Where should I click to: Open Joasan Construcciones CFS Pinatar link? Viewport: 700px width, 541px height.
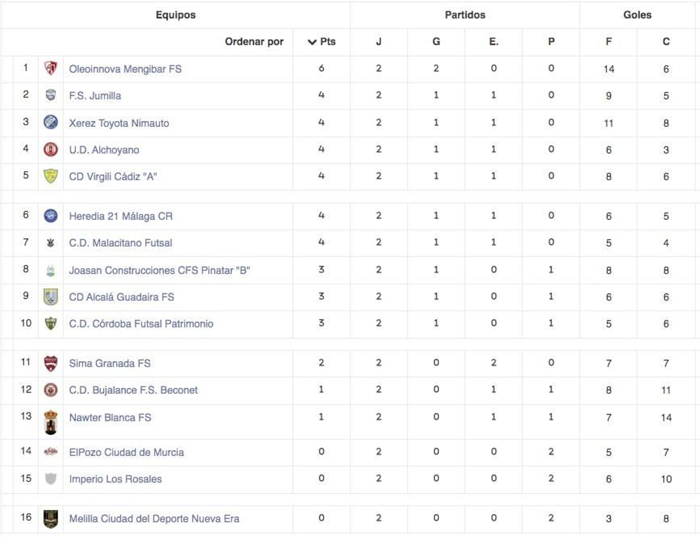159,270
